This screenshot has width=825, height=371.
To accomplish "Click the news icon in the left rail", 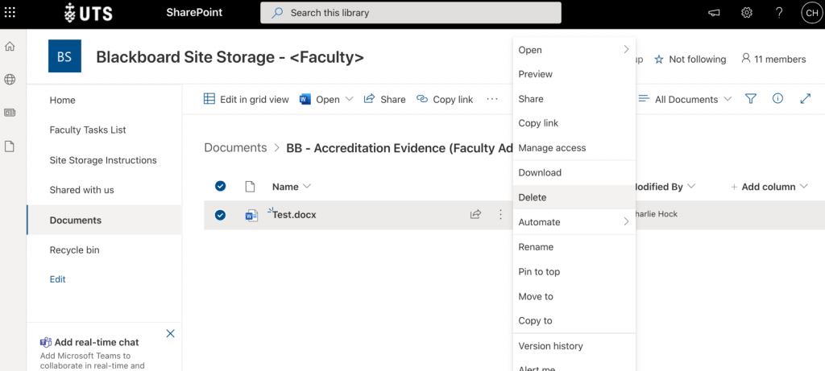I will click(10, 113).
